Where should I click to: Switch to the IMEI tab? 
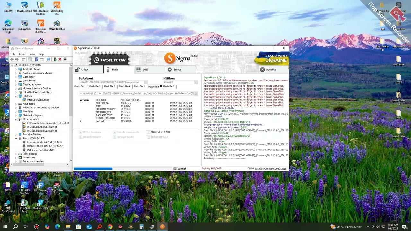[x=149, y=70]
